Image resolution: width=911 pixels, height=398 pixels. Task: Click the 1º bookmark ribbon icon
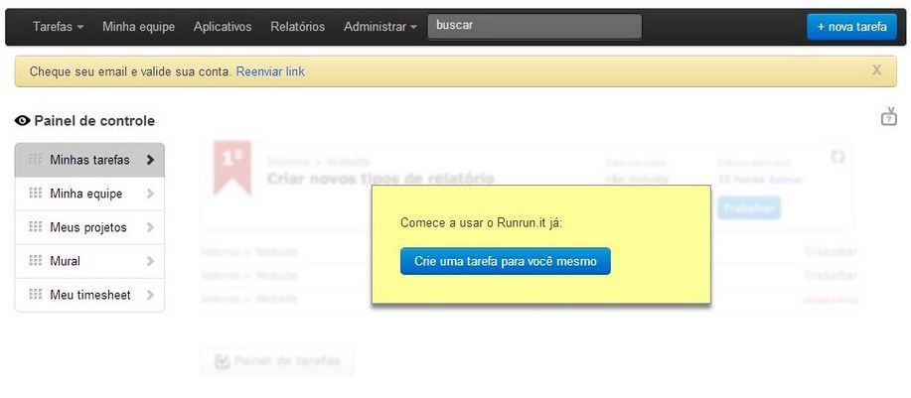[x=232, y=167]
